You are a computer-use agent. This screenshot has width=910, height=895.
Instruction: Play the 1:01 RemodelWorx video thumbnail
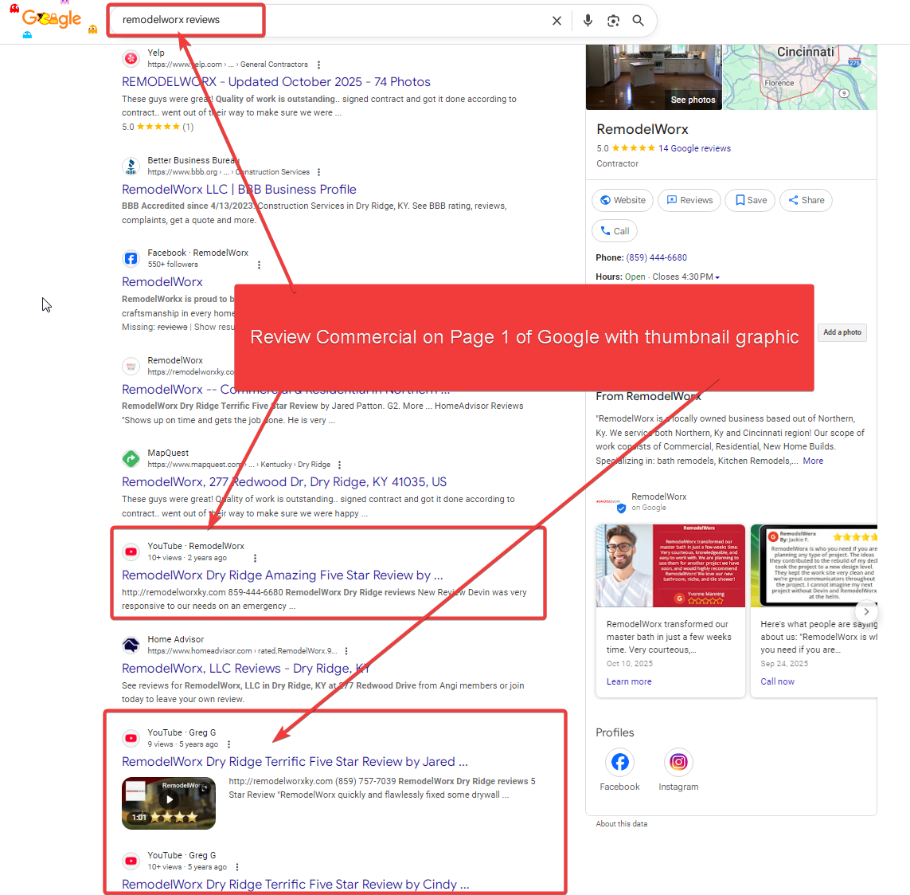click(x=169, y=803)
